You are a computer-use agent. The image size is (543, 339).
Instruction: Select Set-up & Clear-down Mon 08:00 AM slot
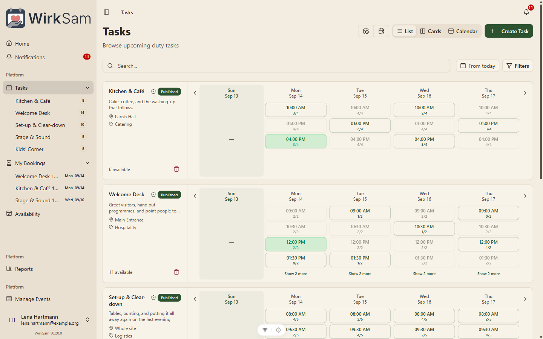[296, 316]
